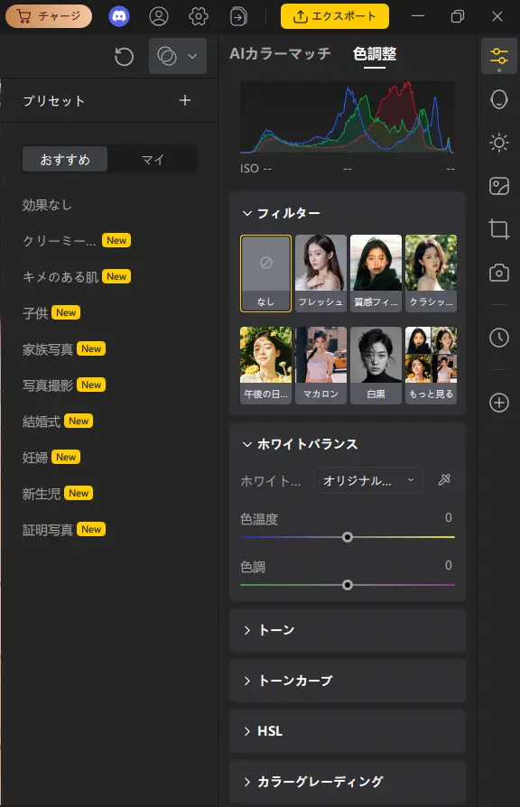Screen dimensions: 520x807
Task: Apply the 質感フィ... filter thumbnail
Action: point(376,274)
